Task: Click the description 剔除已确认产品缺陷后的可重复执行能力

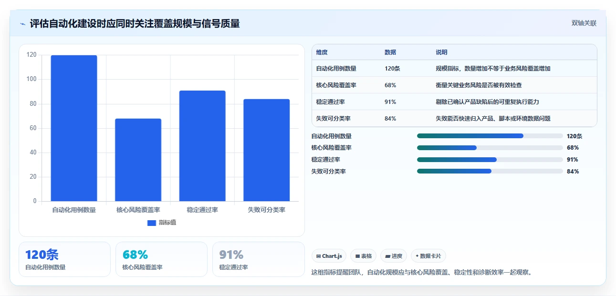Action: [x=487, y=102]
